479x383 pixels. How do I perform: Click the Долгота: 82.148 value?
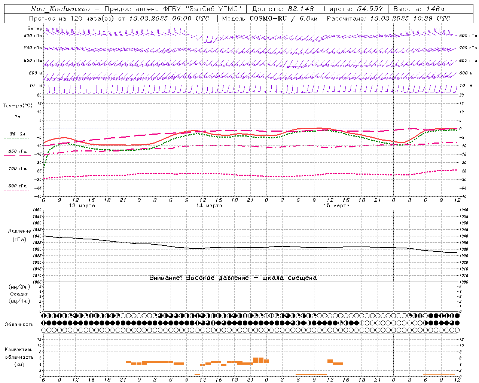point(283,9)
